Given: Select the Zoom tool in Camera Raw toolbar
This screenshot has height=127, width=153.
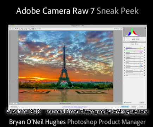Looking at the screenshot, I should 11,29.
